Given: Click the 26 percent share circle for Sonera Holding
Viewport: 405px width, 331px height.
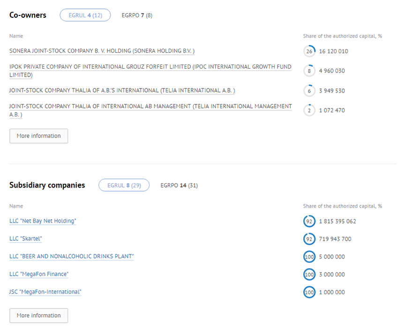Looking at the screenshot, I should pos(309,51).
